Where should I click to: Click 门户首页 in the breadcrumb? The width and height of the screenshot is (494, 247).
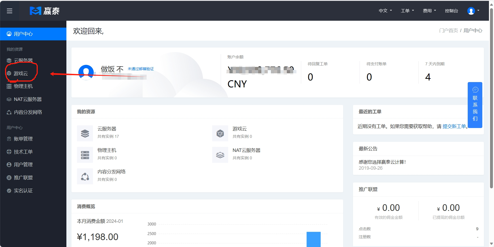(449, 31)
